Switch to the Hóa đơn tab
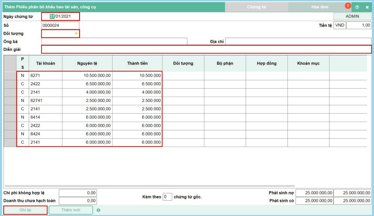This screenshot has height=216, width=374. coord(320,7)
